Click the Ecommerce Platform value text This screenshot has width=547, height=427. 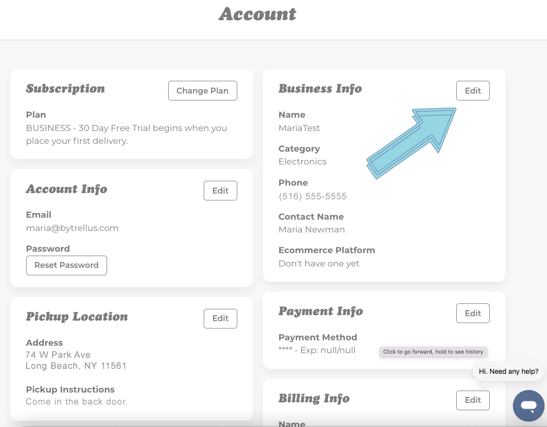click(x=319, y=263)
